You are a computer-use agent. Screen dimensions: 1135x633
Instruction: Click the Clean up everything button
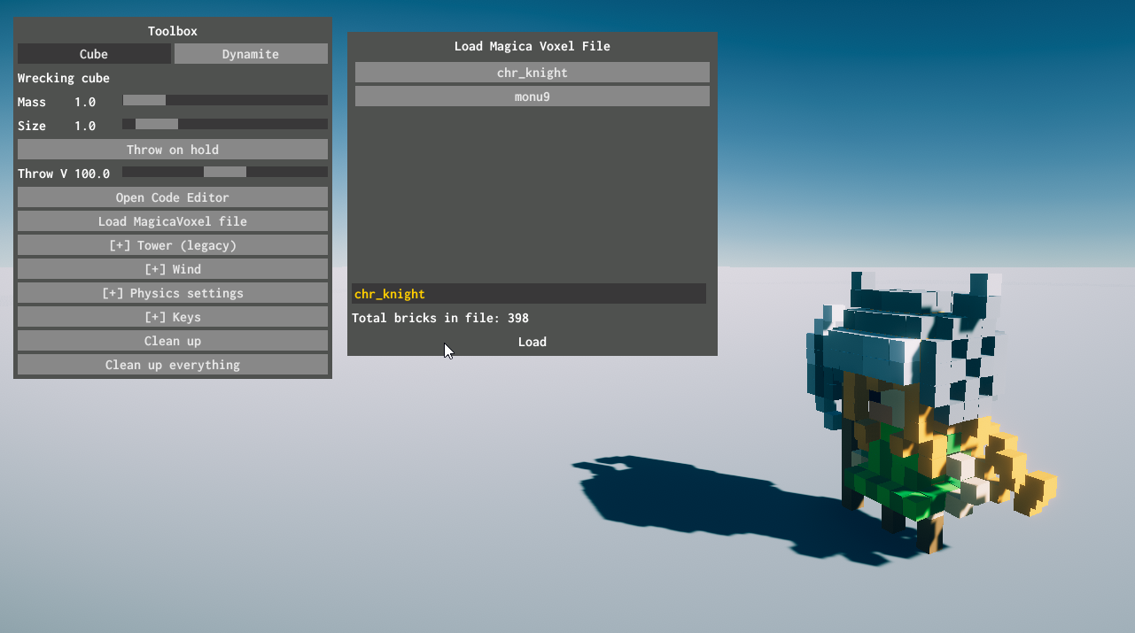(x=173, y=365)
